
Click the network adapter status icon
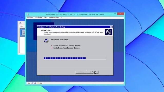[x=41, y=83]
